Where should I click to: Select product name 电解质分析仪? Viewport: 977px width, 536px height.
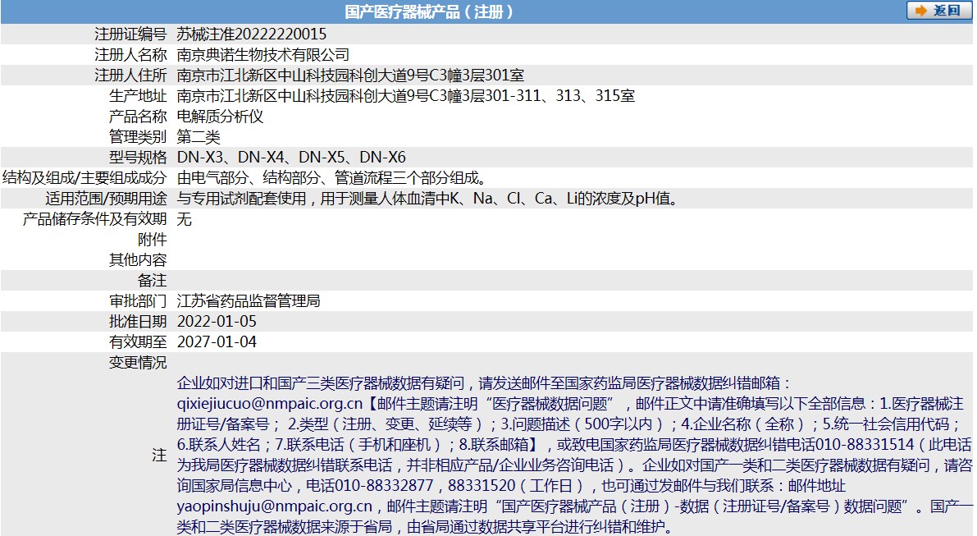click(x=220, y=117)
